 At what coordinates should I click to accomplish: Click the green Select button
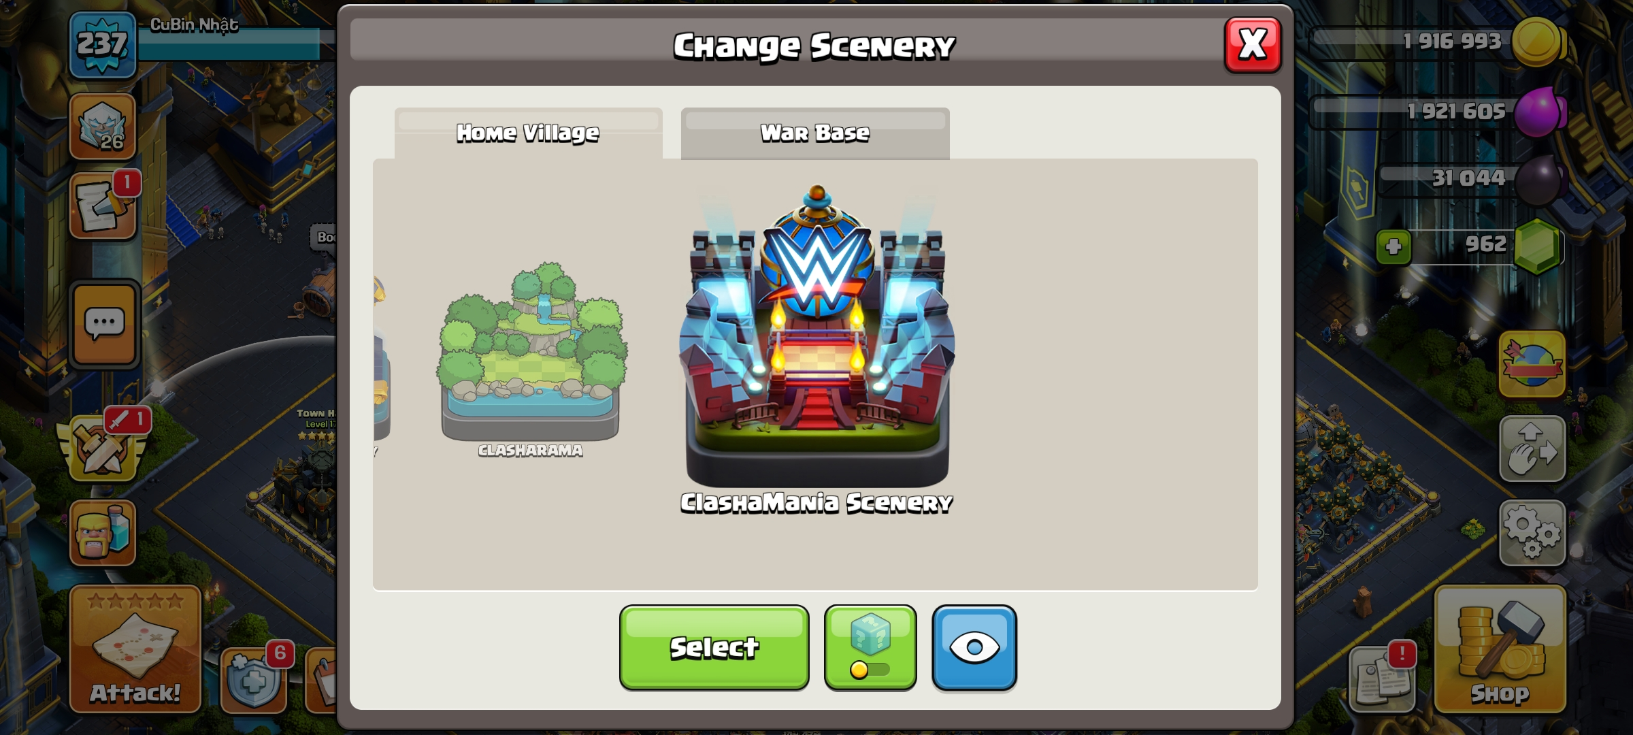714,647
